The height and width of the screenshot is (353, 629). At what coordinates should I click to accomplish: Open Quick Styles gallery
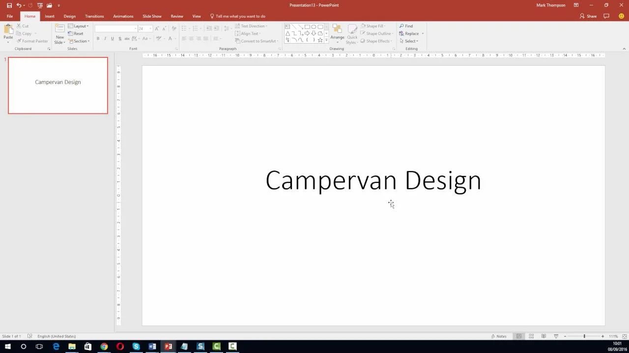[352, 34]
